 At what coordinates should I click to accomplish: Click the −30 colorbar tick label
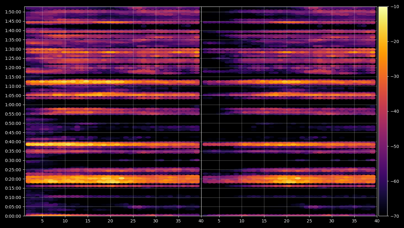pyautogui.click(x=395, y=76)
